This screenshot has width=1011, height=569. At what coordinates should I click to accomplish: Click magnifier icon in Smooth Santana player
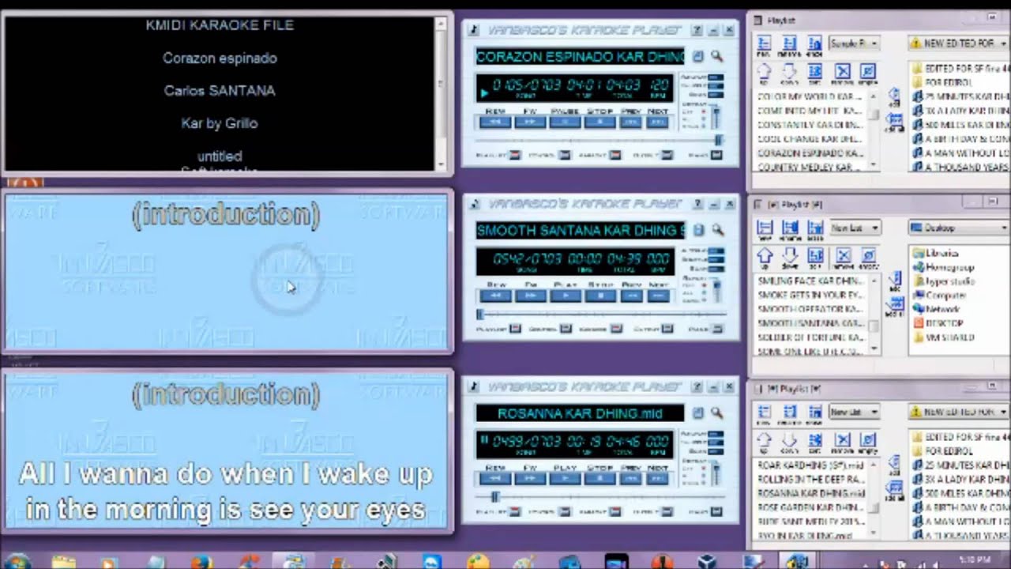(x=716, y=230)
